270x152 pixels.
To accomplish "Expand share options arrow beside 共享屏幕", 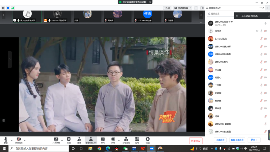I will (x=62, y=141).
